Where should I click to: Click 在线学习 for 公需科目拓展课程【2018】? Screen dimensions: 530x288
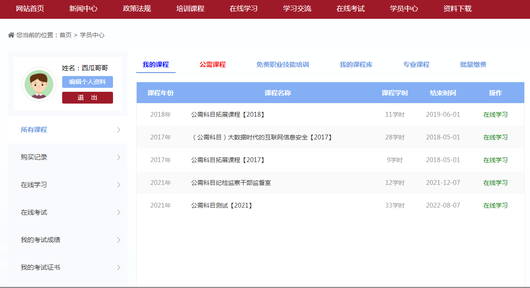(495, 115)
